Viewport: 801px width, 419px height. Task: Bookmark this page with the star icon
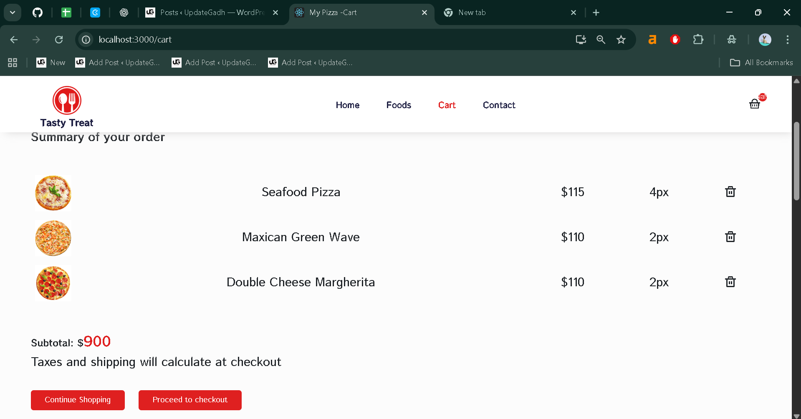coord(621,40)
